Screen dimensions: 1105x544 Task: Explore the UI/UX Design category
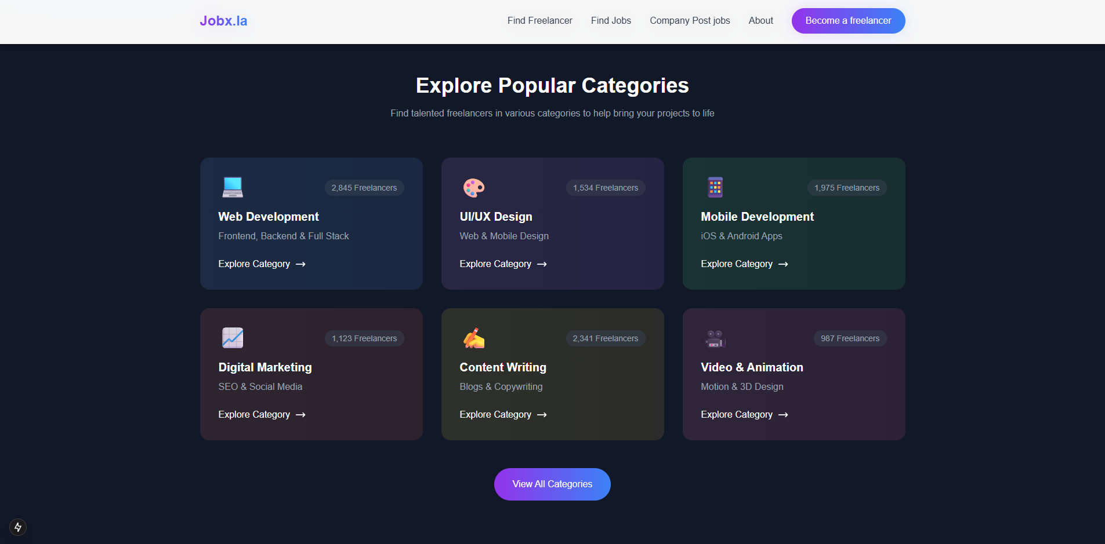click(496, 264)
